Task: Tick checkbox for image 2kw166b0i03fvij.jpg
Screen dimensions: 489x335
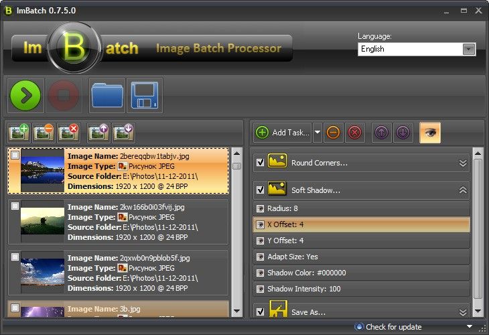Action: 15,206
